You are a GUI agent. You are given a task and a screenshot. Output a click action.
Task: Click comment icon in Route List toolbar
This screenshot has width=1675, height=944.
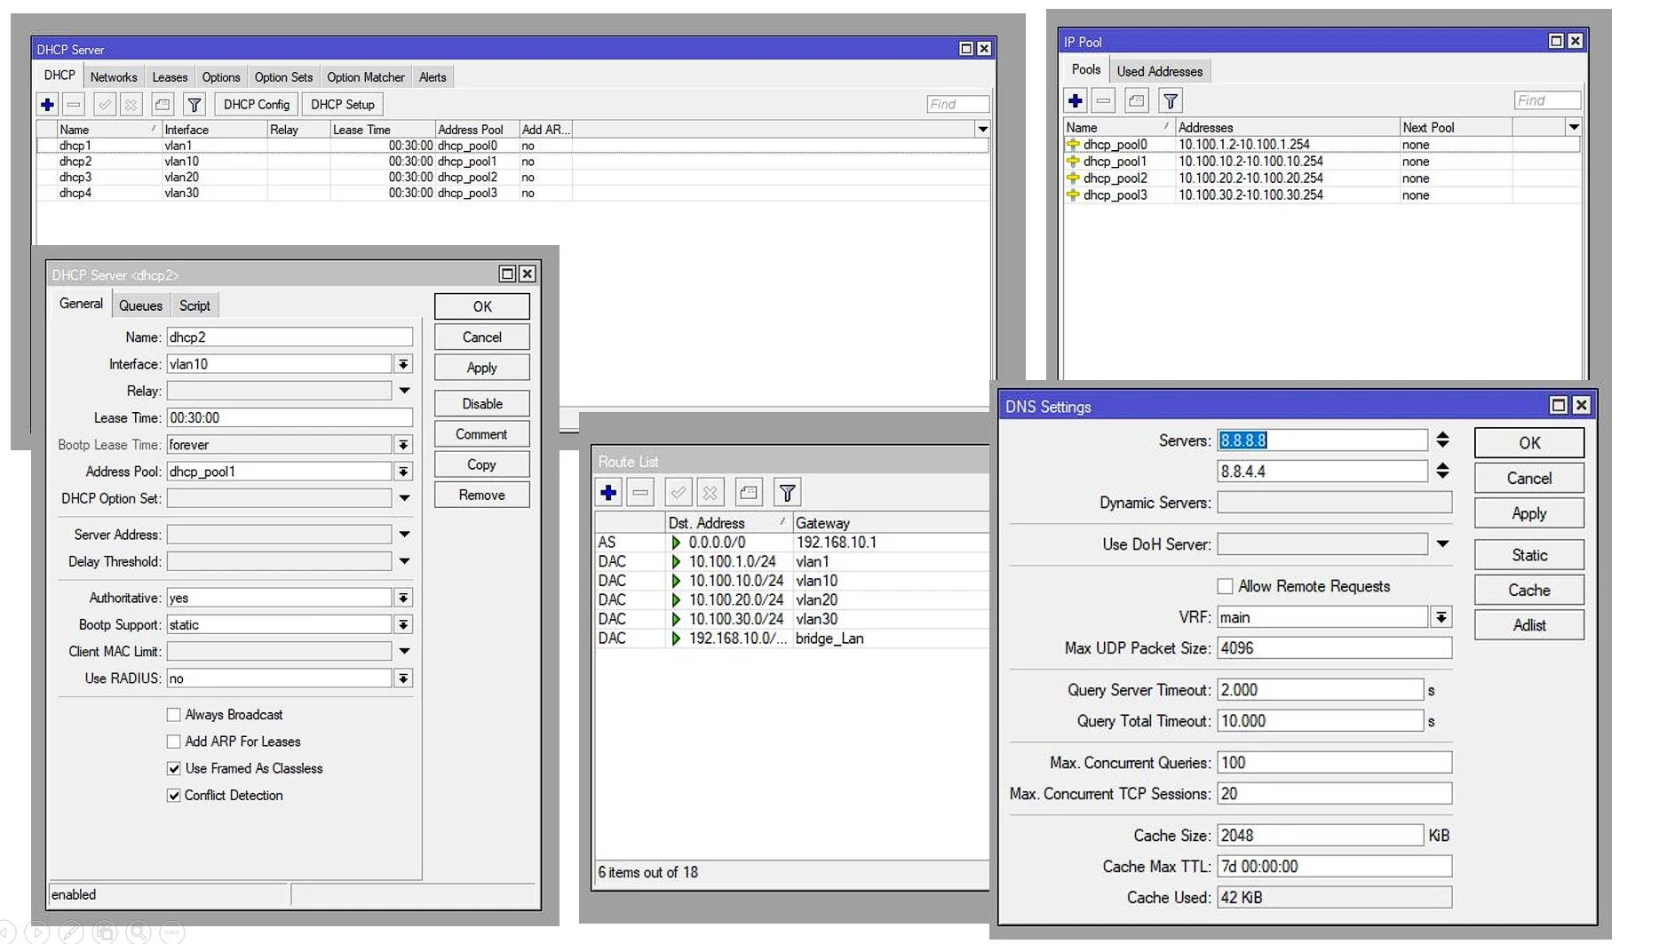click(x=749, y=492)
